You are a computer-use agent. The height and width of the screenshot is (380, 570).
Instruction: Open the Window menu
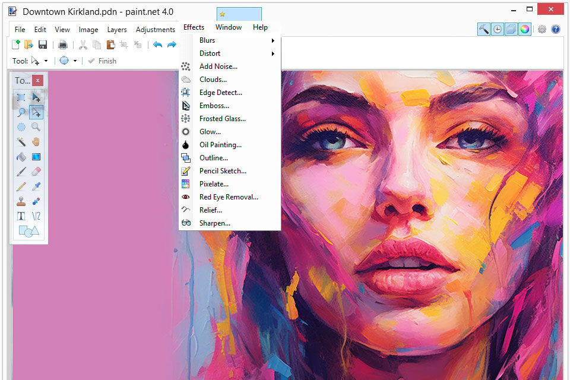click(x=228, y=27)
